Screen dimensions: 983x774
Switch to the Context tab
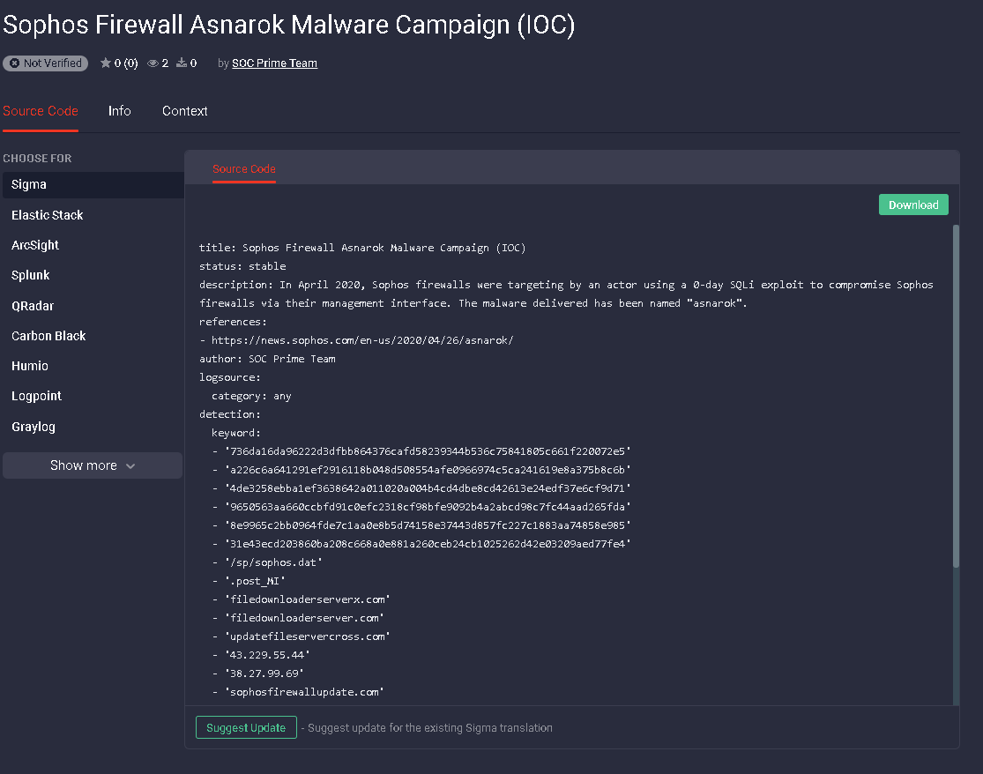click(185, 111)
